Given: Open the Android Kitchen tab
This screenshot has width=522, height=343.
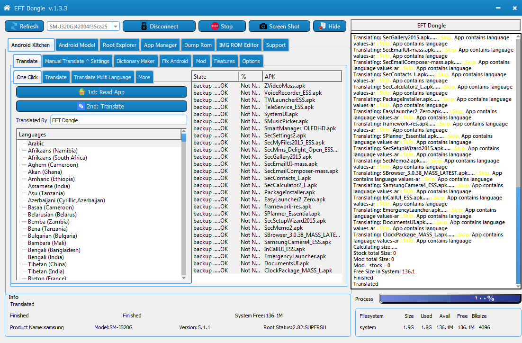Looking at the screenshot, I should tap(30, 45).
